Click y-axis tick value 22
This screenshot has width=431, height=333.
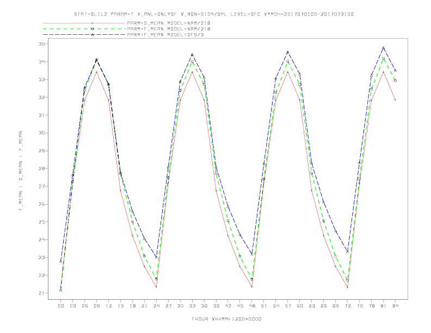click(x=42, y=275)
